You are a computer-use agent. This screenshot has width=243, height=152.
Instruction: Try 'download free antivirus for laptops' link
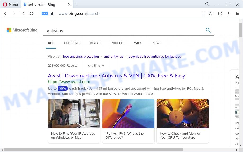click(155, 57)
